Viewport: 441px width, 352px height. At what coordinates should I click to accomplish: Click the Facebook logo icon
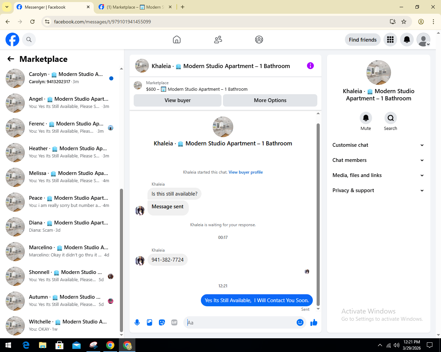pos(12,40)
